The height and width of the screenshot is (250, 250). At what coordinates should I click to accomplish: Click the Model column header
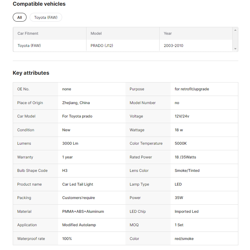click(96, 33)
